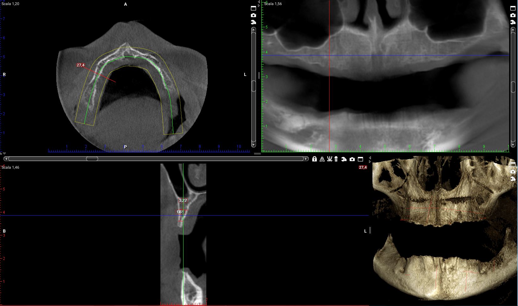Capture a snapshot of the axial view
The image size is (518, 306).
[253, 15]
